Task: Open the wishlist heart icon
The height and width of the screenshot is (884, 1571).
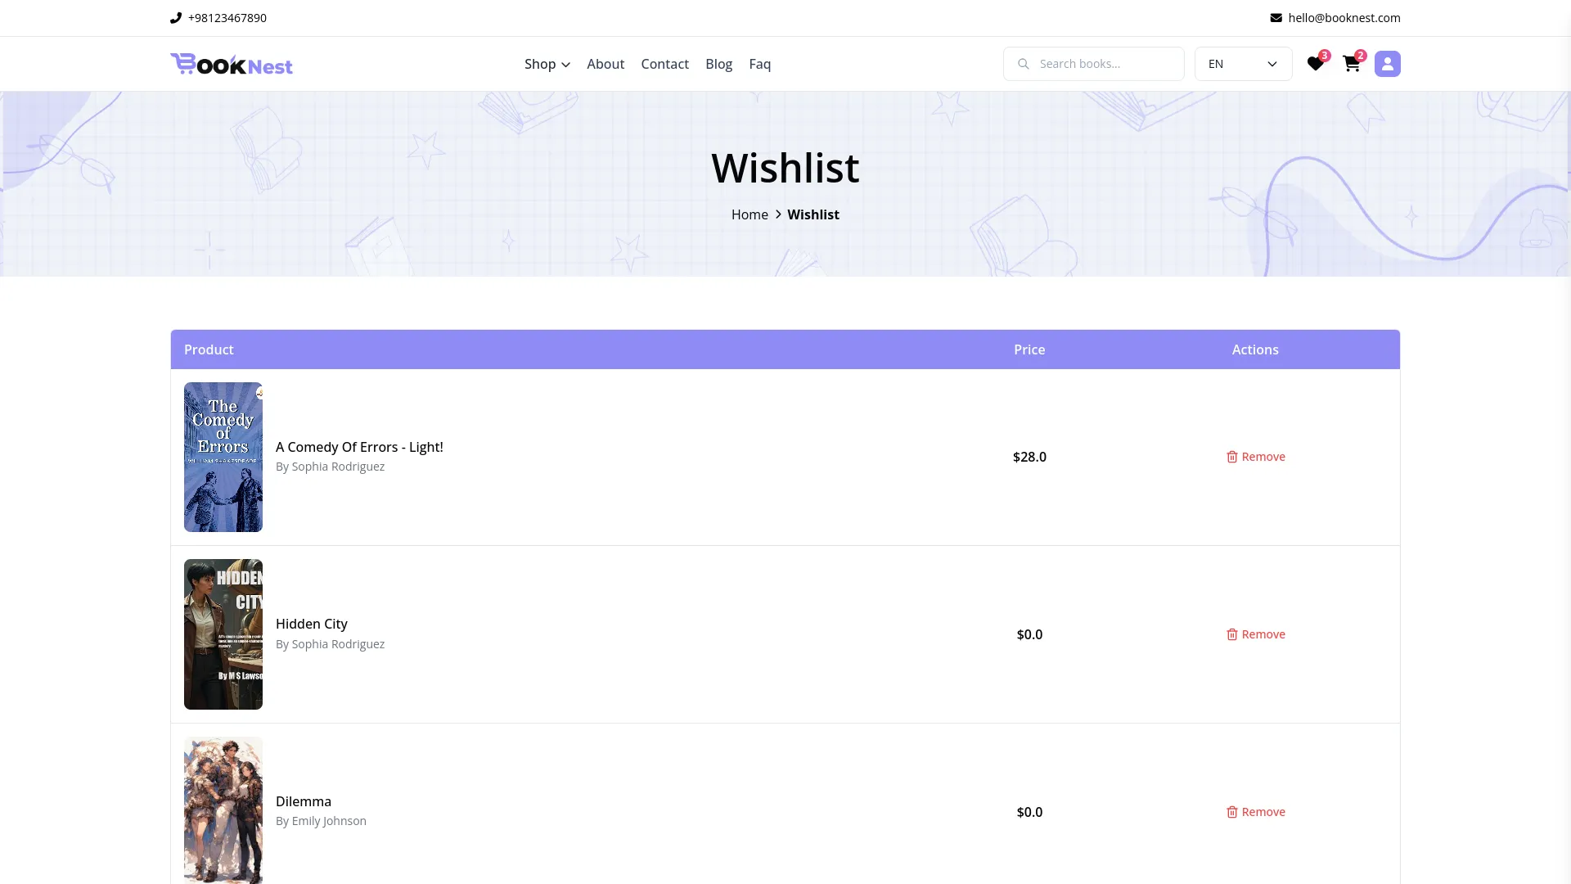Action: (x=1315, y=64)
